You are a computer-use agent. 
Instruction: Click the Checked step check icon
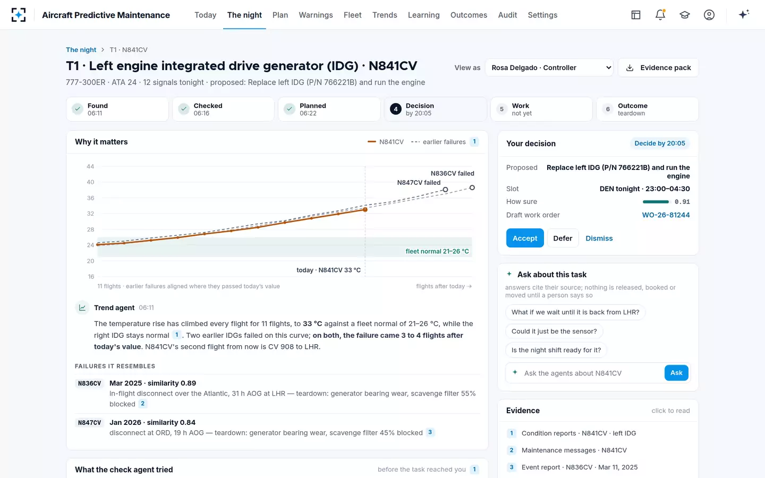pos(184,109)
